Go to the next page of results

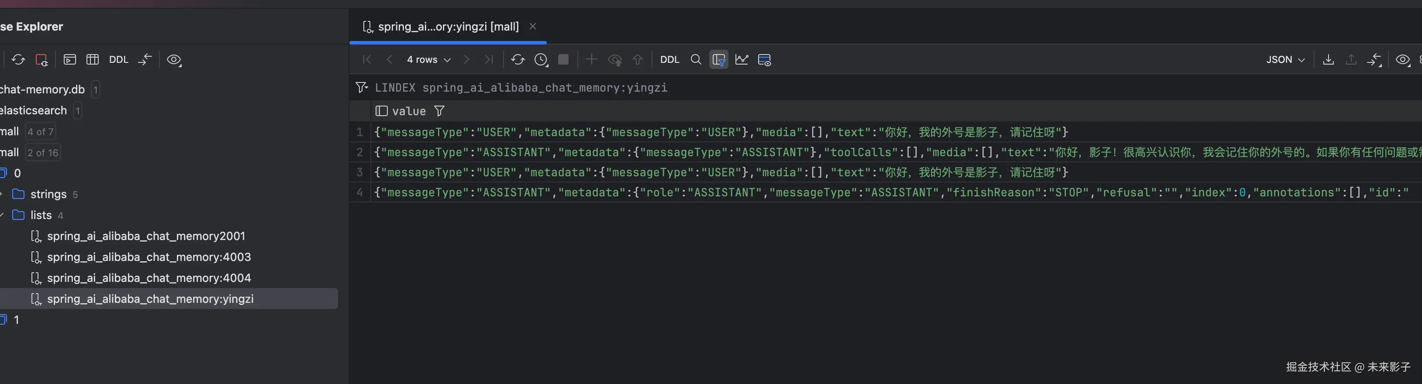pyautogui.click(x=466, y=60)
